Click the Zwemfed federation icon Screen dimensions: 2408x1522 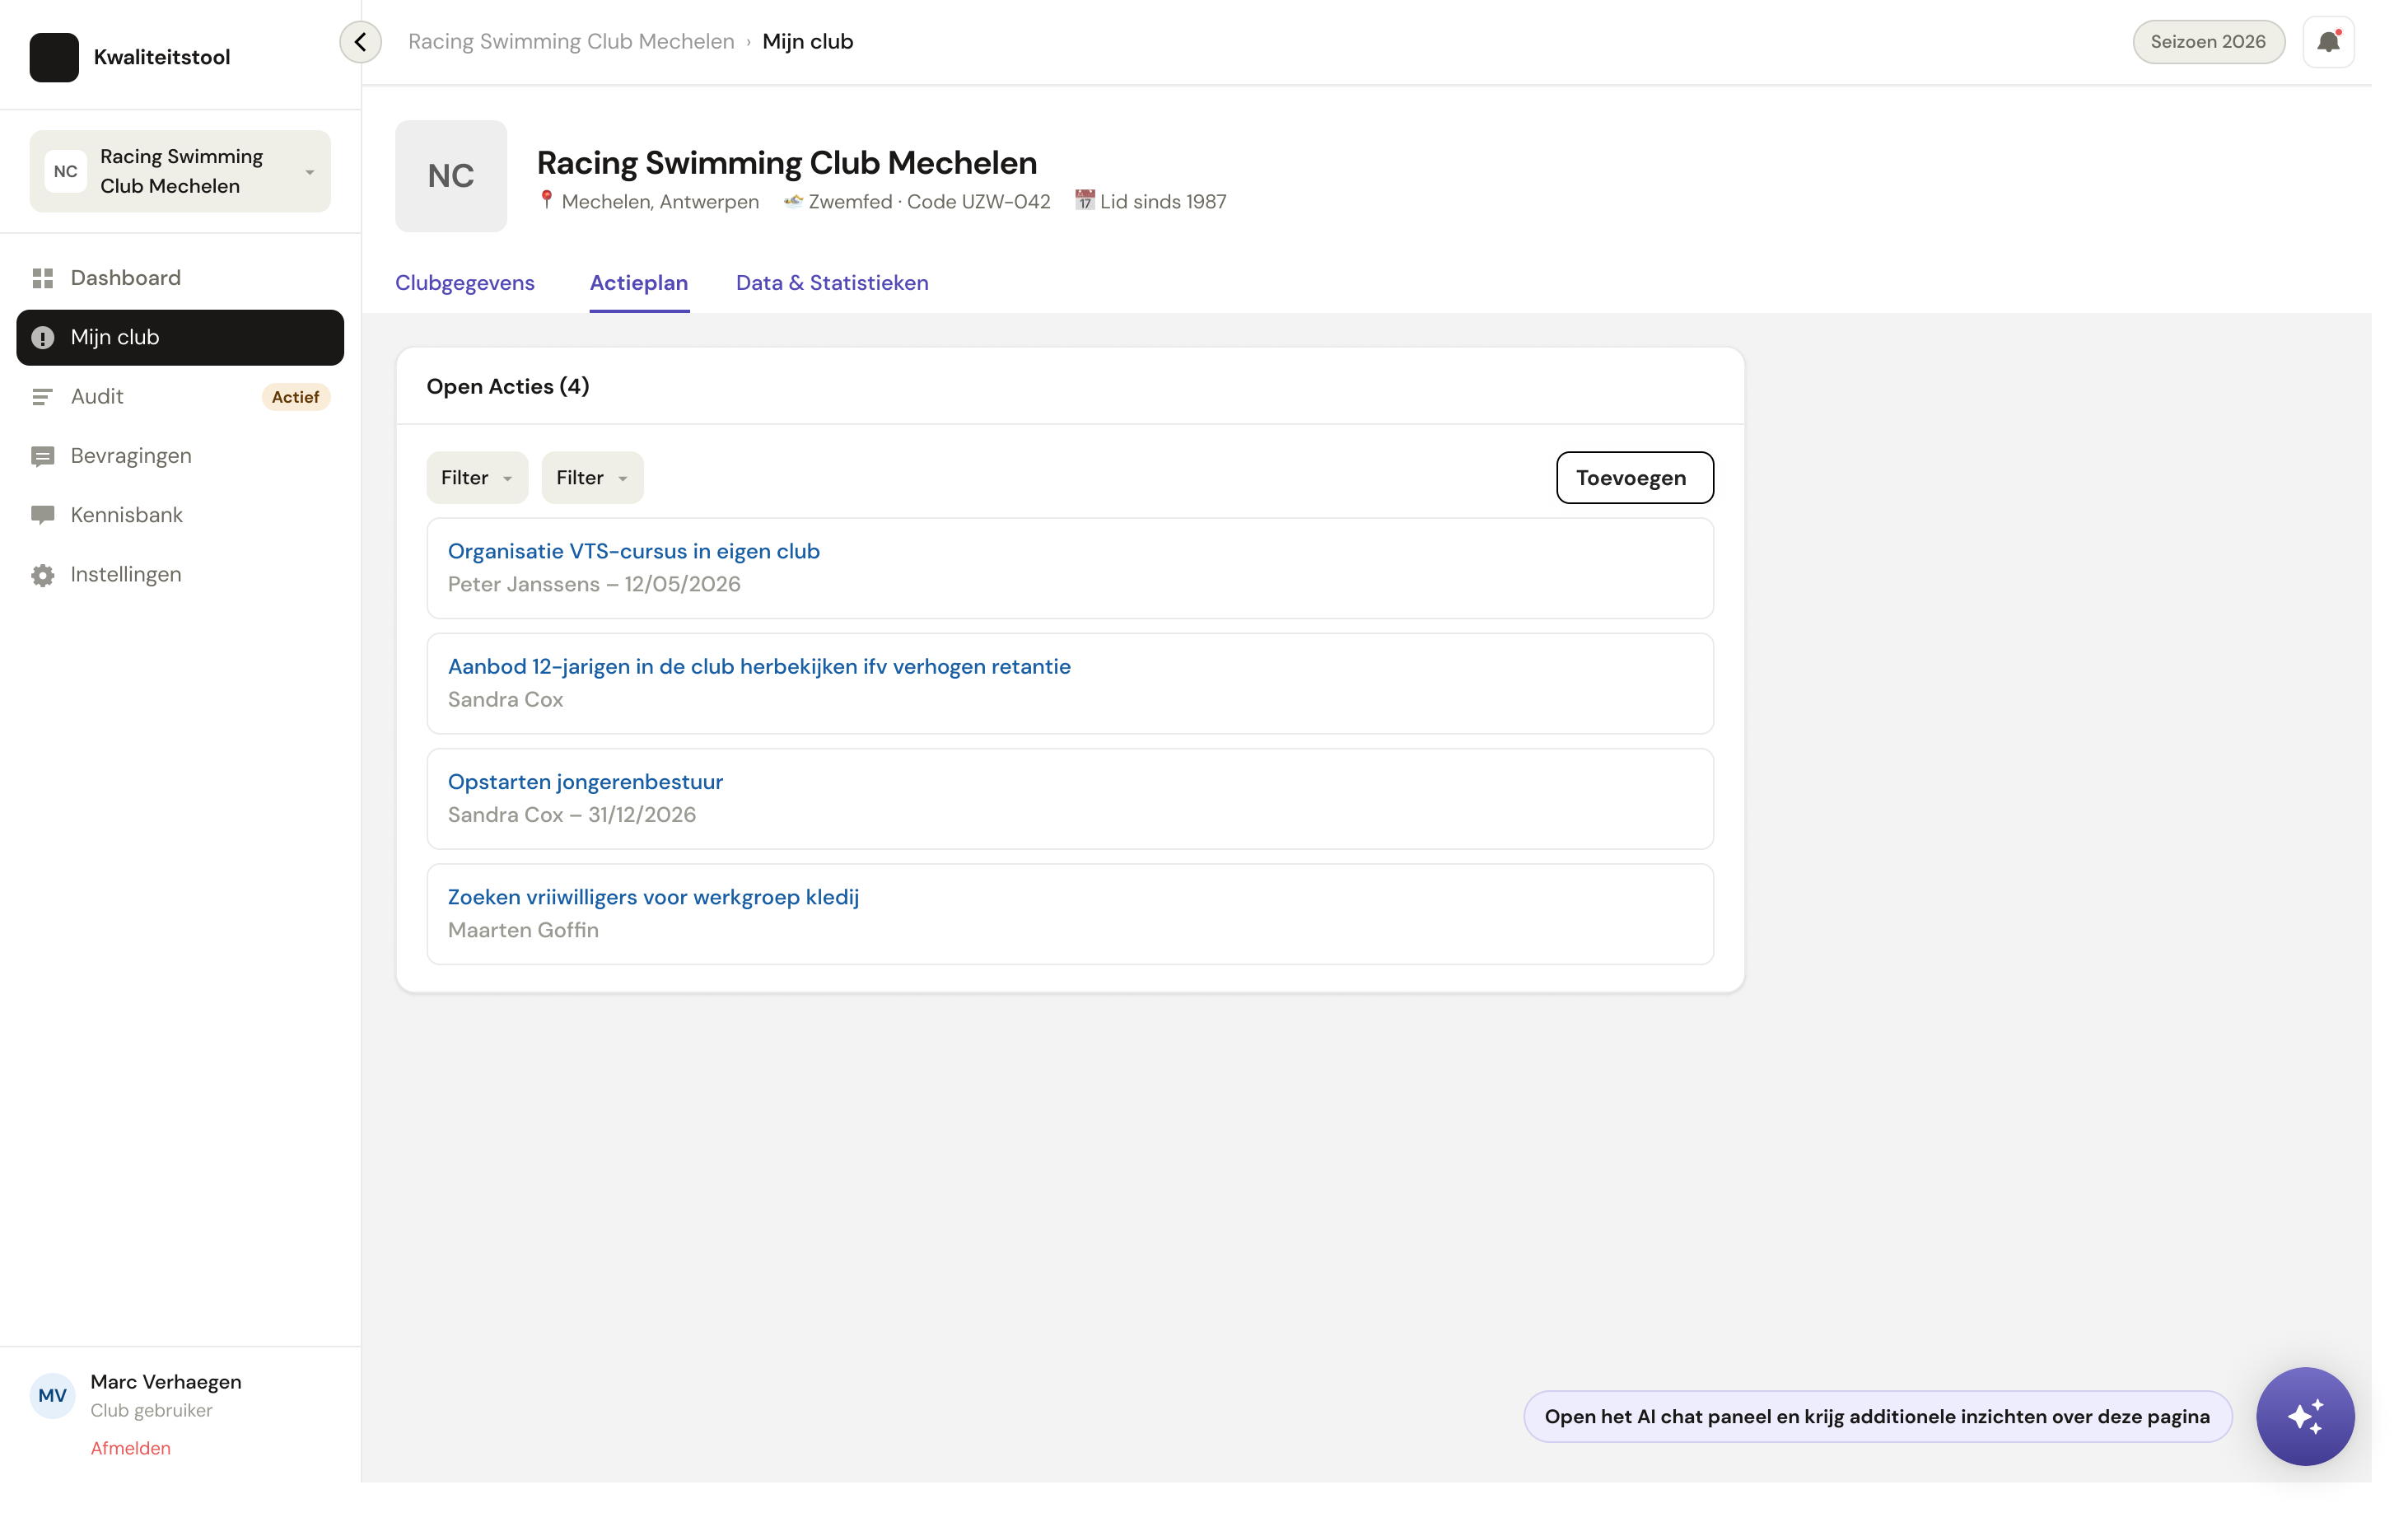click(x=793, y=201)
